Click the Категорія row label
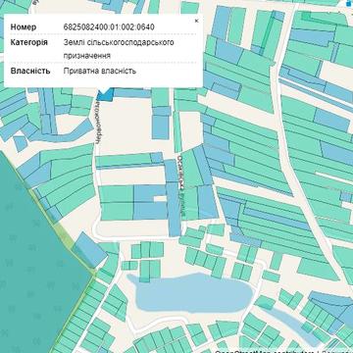 coord(29,42)
